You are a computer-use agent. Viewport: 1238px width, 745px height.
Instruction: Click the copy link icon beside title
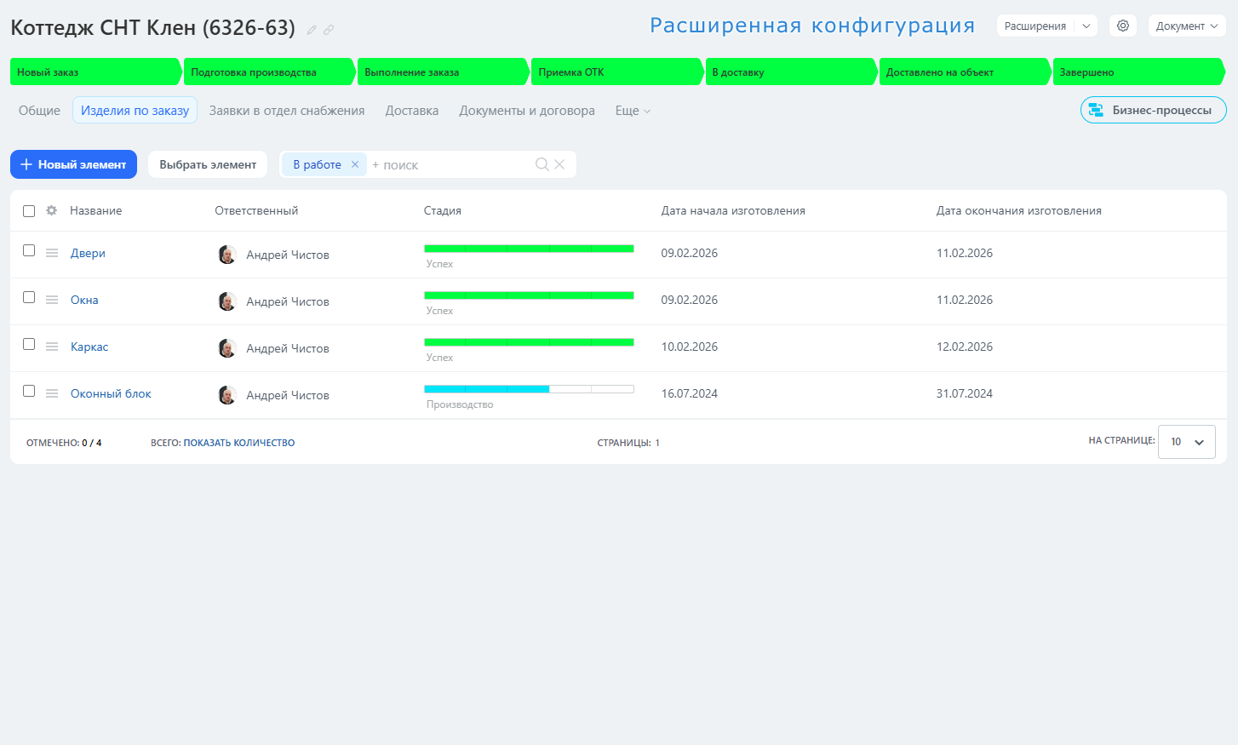coord(329,30)
